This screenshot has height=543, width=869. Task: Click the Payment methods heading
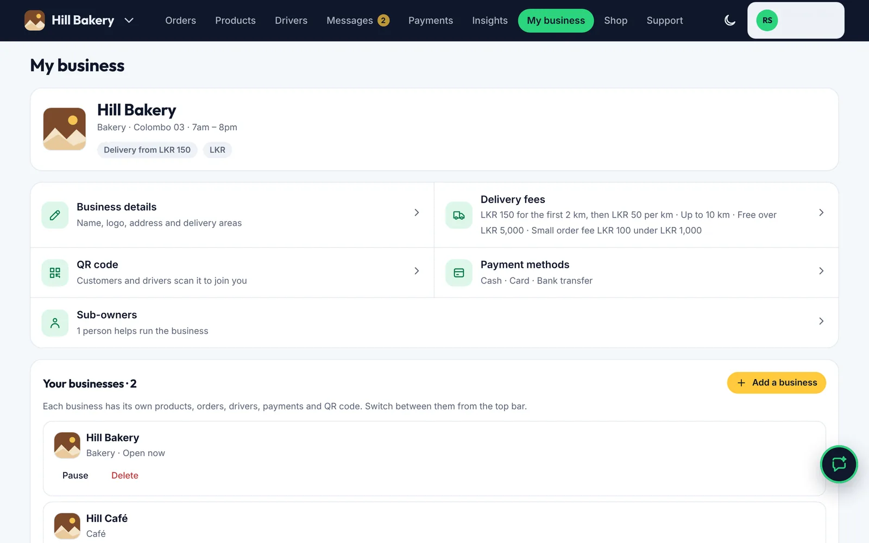pyautogui.click(x=525, y=264)
